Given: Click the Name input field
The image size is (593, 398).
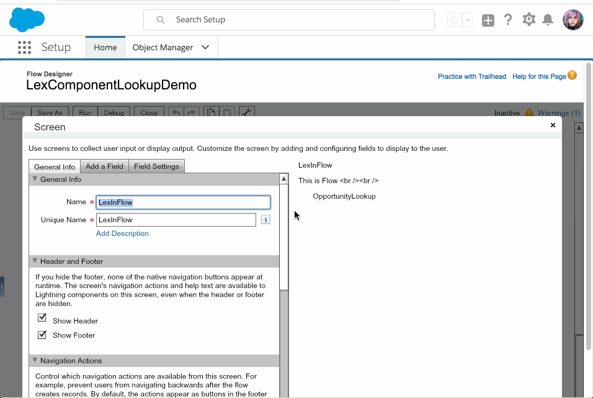Looking at the screenshot, I should (x=184, y=202).
